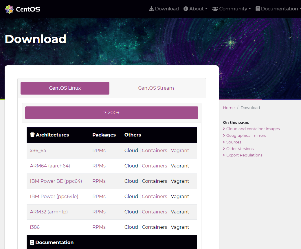Open Containers link in ARM64 row
The image size is (301, 249).
(154, 166)
